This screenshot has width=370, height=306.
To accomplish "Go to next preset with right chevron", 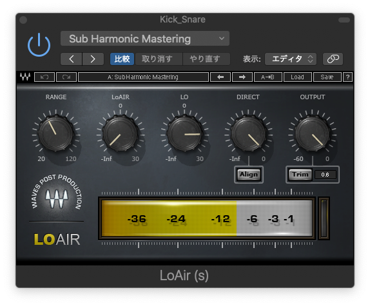I will click(x=93, y=59).
